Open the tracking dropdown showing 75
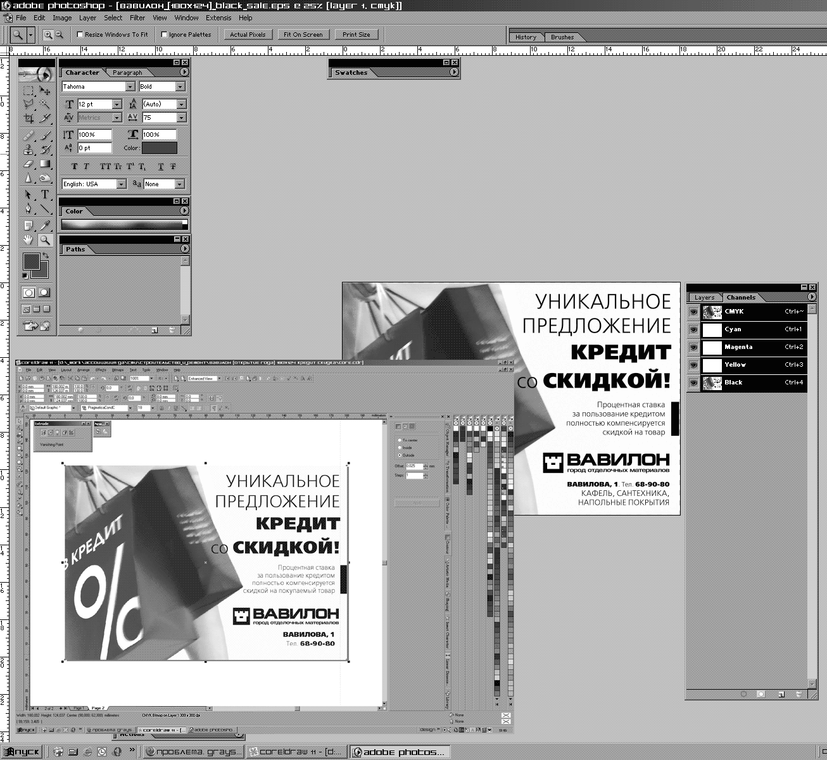Image resolution: width=827 pixels, height=760 pixels. tap(182, 117)
